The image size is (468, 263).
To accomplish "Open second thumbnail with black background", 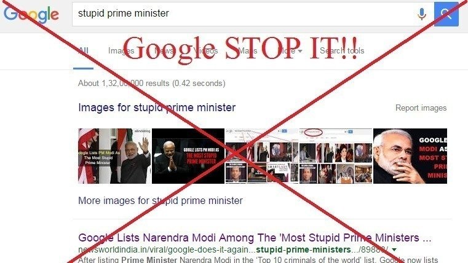I will (x=188, y=156).
